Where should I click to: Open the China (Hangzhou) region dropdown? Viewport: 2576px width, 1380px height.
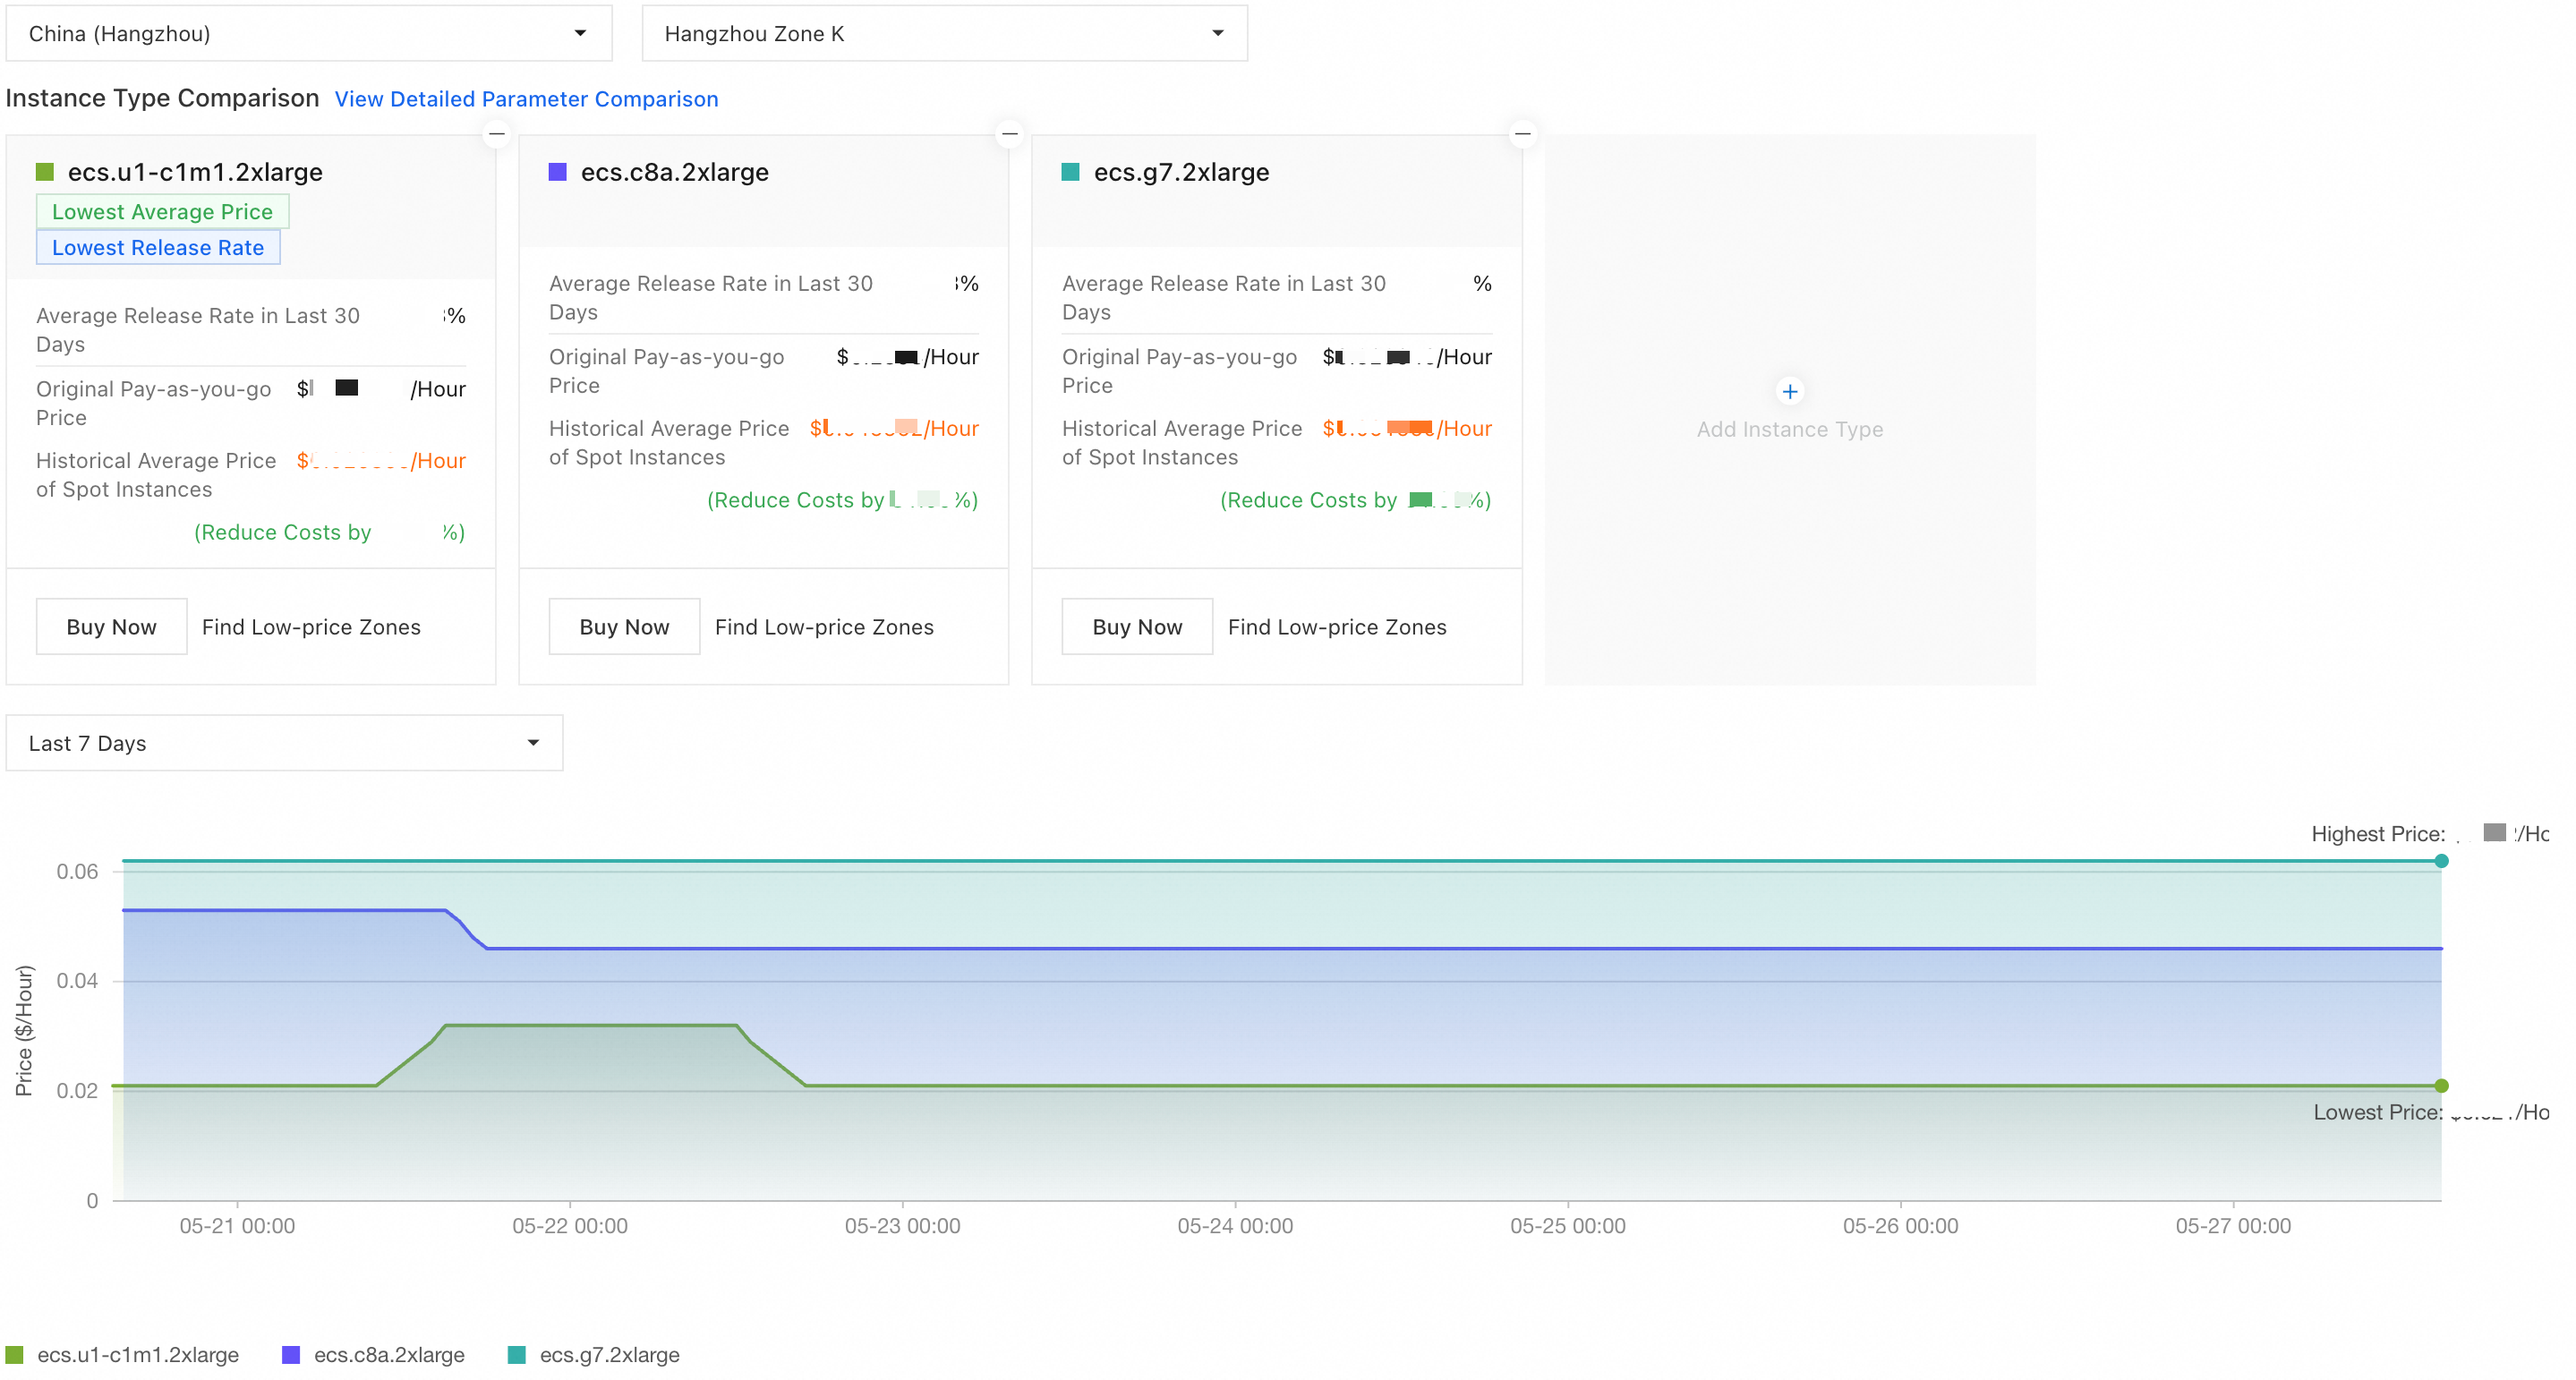click(308, 34)
